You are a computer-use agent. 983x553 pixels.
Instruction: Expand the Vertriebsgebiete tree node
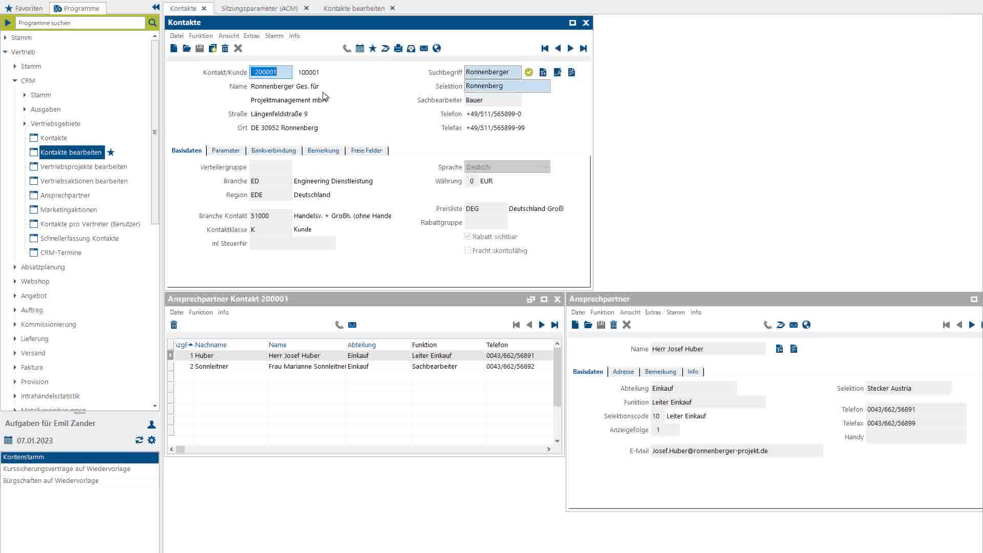[x=25, y=123]
